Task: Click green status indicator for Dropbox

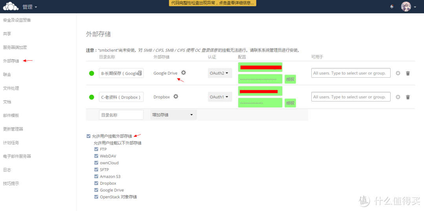Action: click(x=91, y=97)
